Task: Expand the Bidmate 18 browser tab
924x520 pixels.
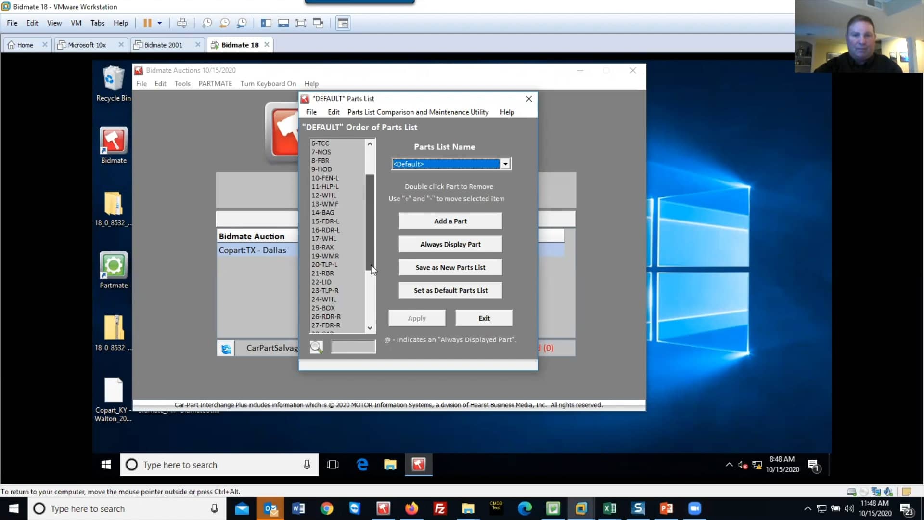Action: 239,44
